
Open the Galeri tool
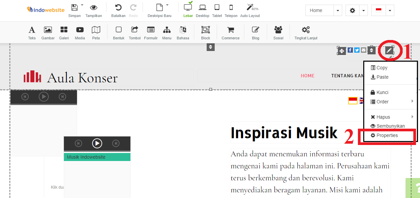(64, 32)
